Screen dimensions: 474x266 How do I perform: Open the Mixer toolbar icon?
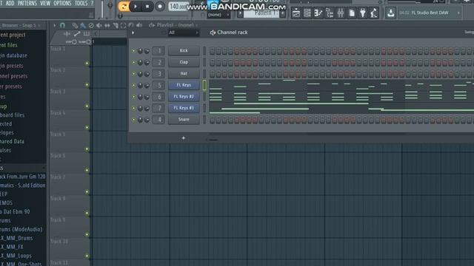click(x=341, y=13)
